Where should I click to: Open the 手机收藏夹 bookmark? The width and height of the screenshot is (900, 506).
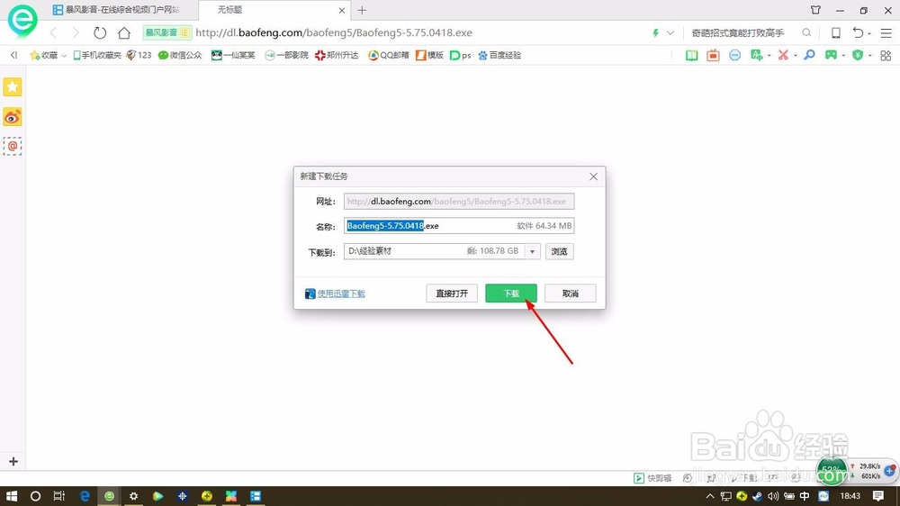97,55
